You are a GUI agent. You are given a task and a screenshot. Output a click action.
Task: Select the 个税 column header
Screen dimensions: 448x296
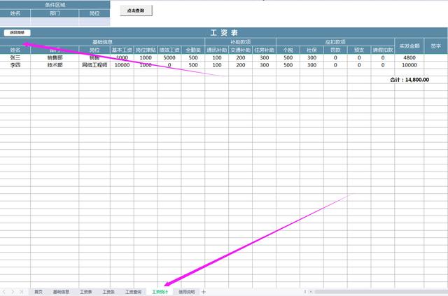tap(288, 50)
